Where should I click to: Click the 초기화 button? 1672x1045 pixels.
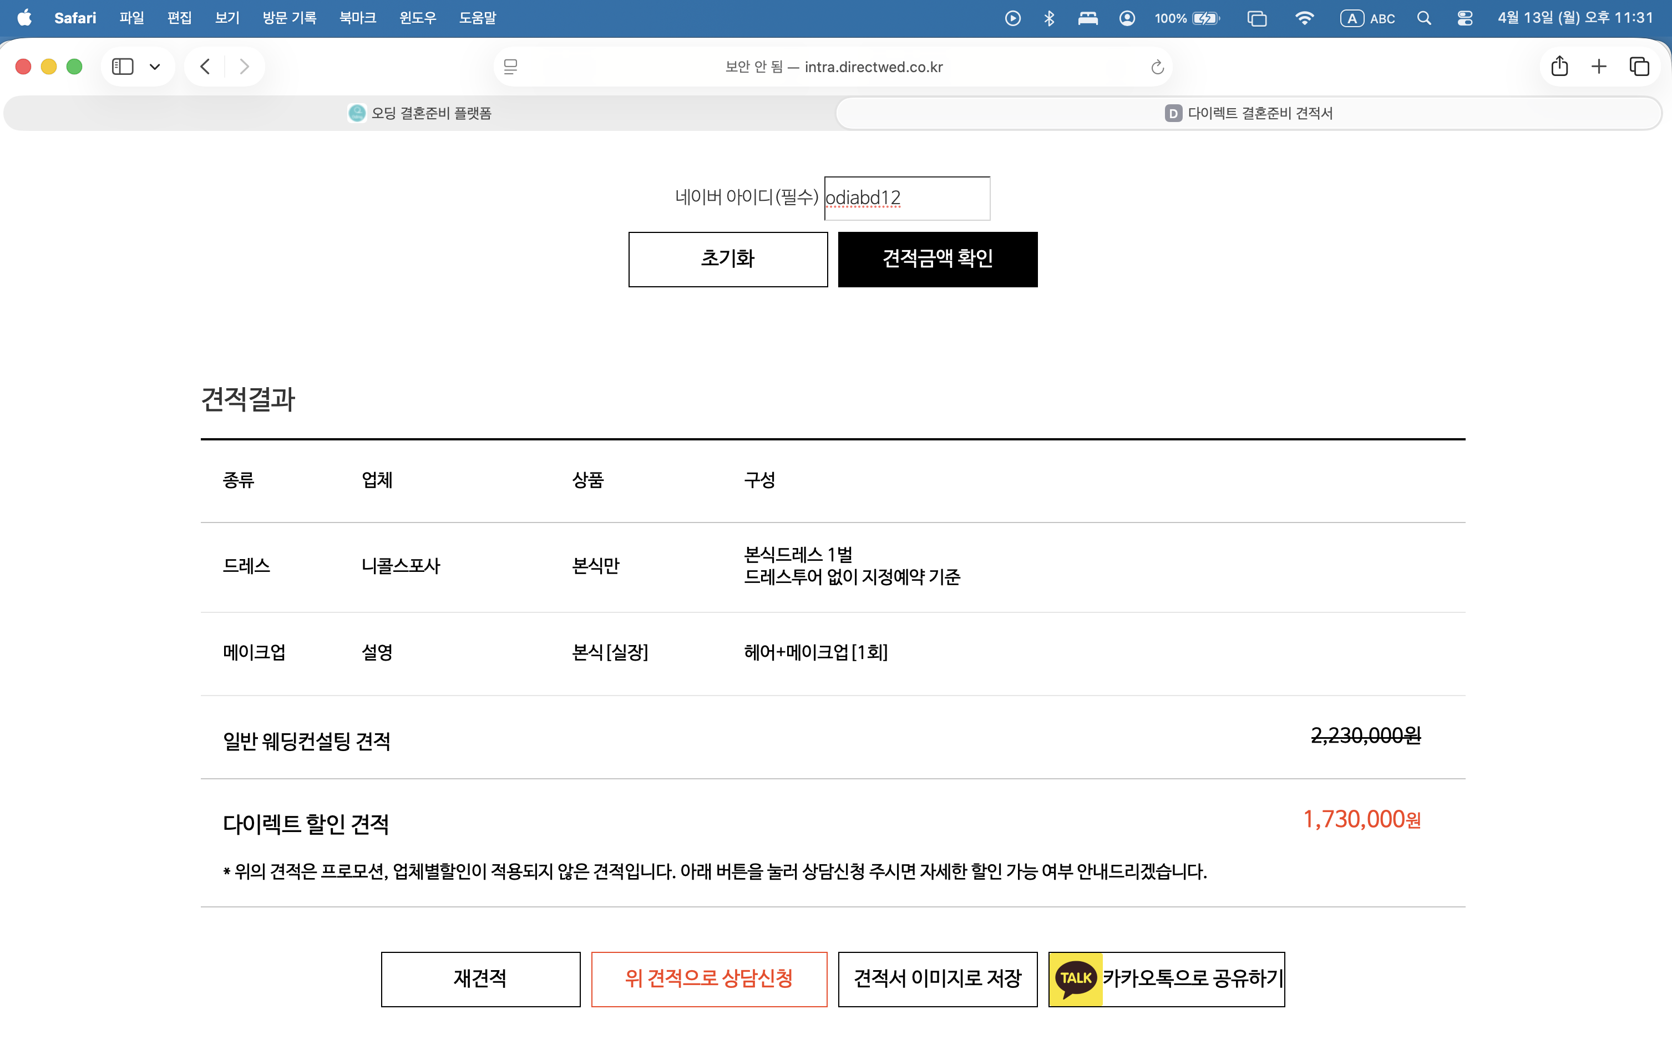pos(727,259)
